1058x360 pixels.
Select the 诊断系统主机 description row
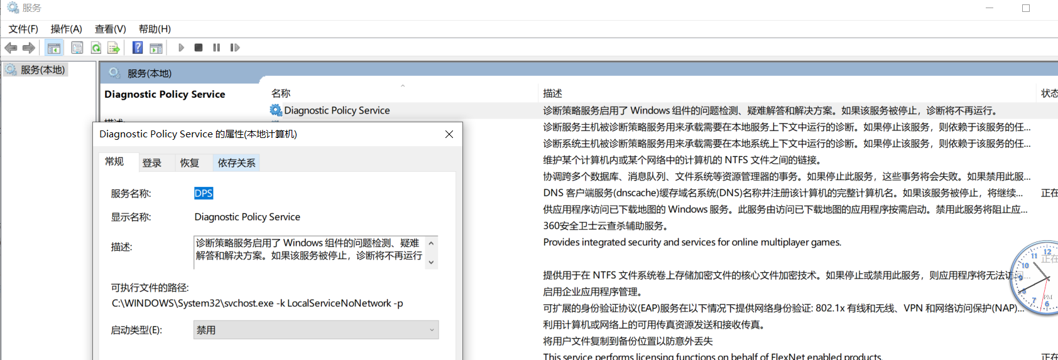787,144
